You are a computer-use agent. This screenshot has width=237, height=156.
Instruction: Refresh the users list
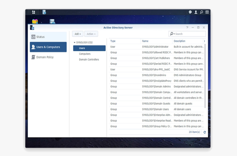[x=205, y=132]
